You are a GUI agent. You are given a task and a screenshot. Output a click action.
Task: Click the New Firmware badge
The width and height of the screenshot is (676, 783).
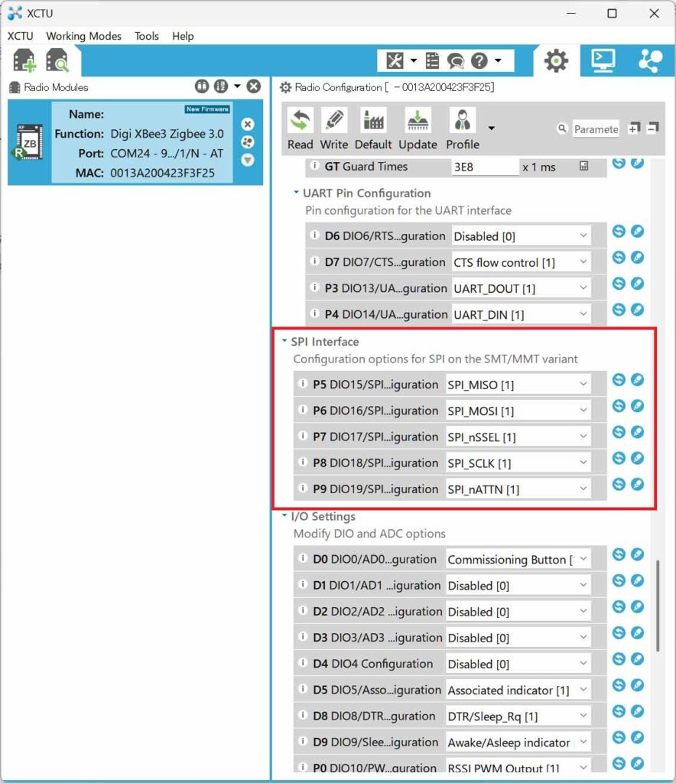(x=207, y=109)
